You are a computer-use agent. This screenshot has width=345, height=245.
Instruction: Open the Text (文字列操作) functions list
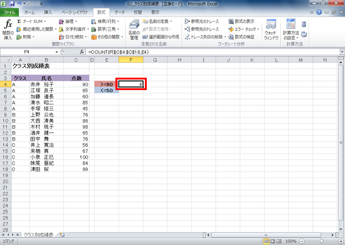point(74,29)
